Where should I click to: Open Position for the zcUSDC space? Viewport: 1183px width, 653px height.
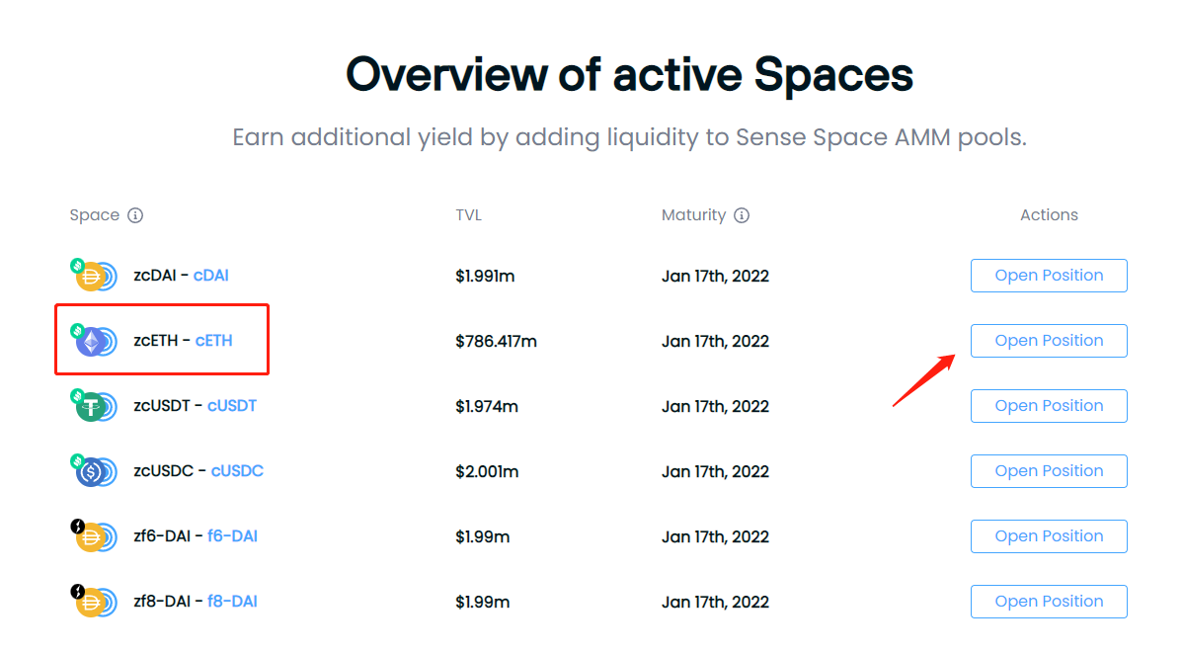(x=1049, y=471)
